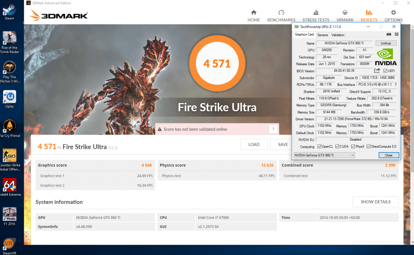This screenshot has width=414, height=255.
Task: Click Shaders 2816 Unified field in GPU-Z
Action: 331,91
